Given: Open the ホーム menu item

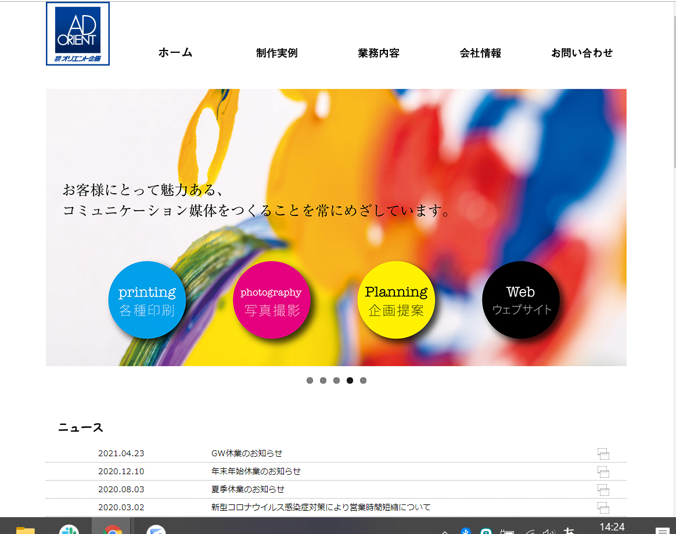Looking at the screenshot, I should pos(175,53).
